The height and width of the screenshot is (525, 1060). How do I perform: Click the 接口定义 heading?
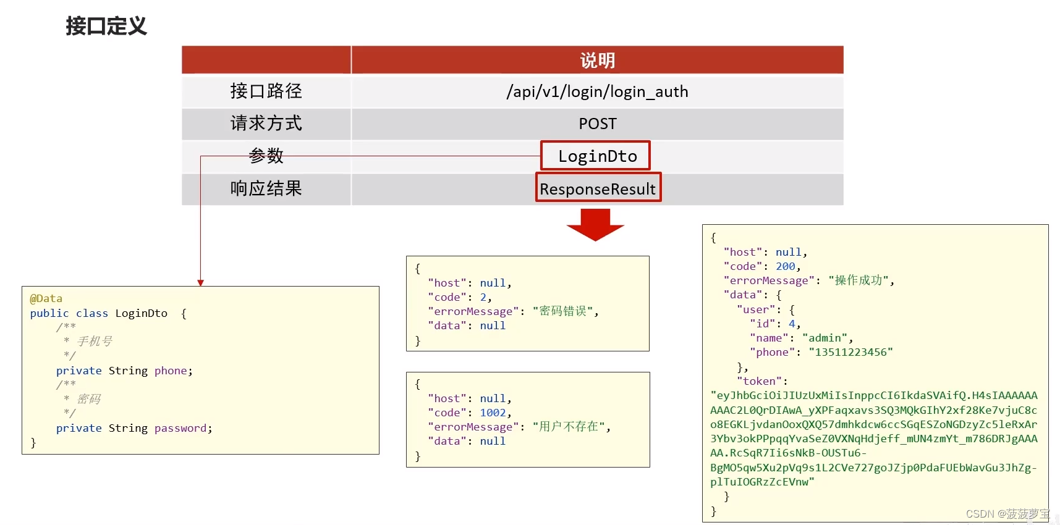tap(106, 26)
